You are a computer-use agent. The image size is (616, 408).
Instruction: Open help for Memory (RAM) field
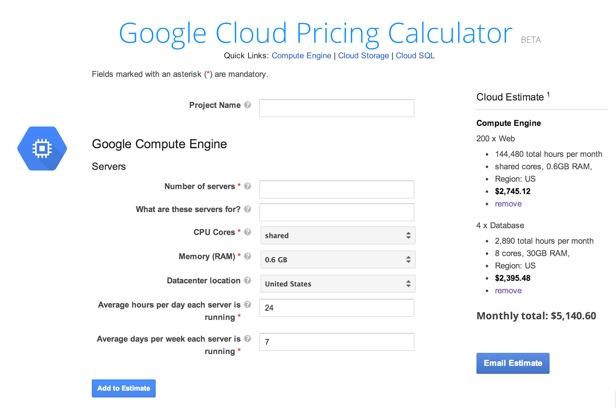tap(248, 256)
